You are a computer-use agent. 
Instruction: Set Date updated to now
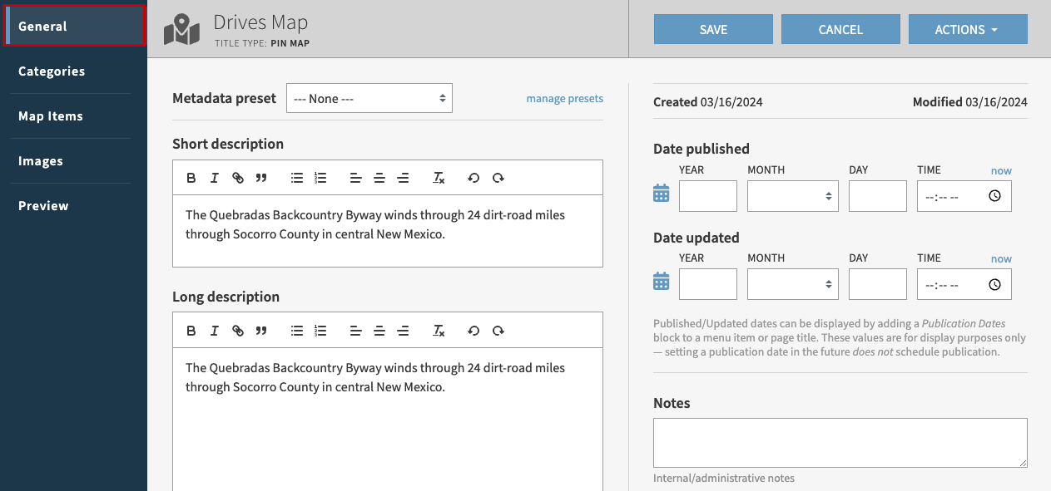coord(1001,258)
